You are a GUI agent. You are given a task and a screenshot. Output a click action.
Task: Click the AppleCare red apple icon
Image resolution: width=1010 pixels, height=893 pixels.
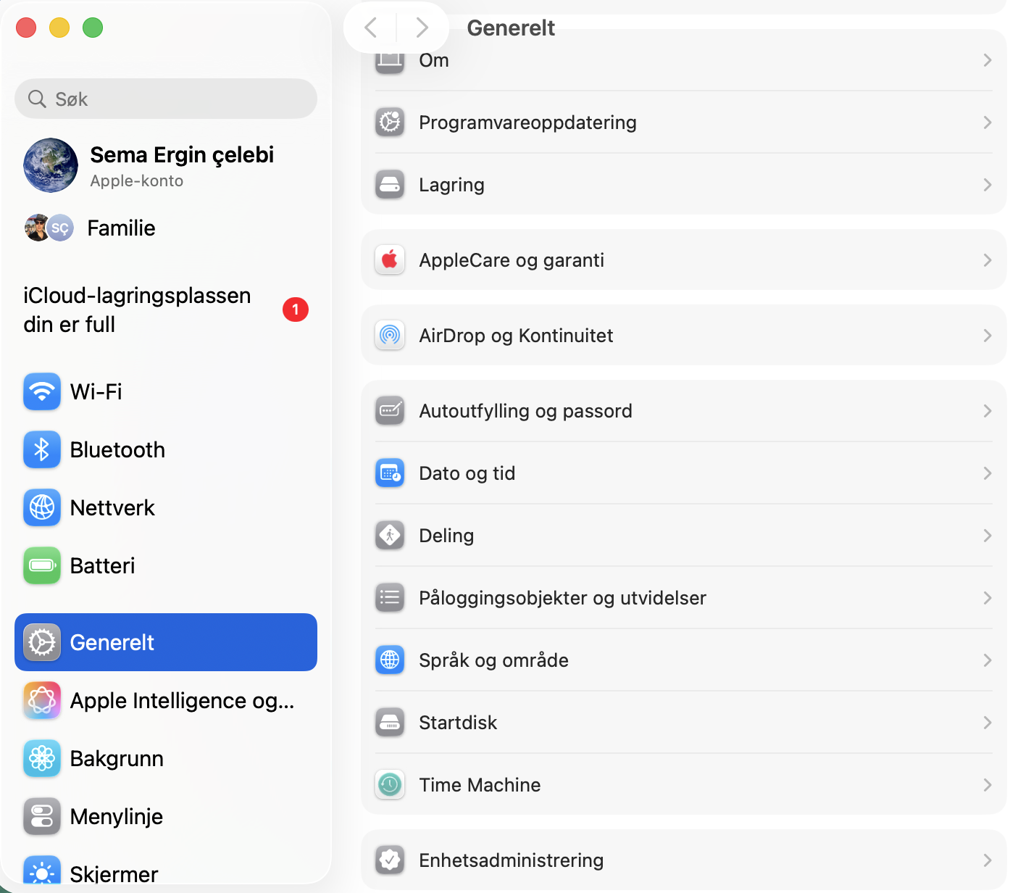pyautogui.click(x=390, y=260)
